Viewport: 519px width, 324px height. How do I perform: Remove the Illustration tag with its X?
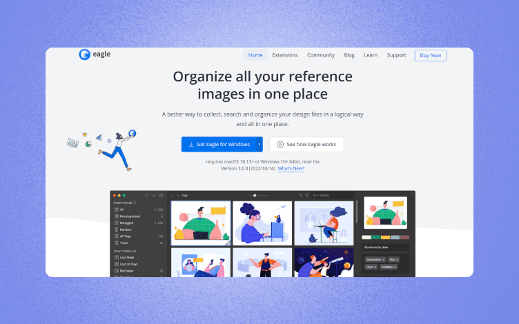[384, 260]
